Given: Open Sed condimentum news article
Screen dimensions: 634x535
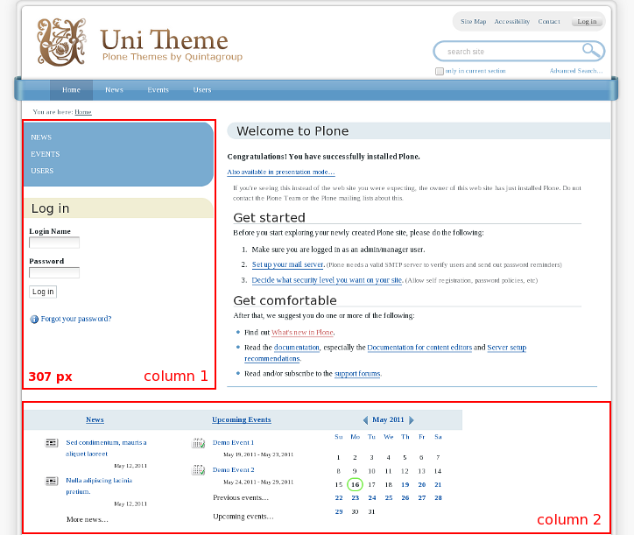Looking at the screenshot, I should coord(106,448).
